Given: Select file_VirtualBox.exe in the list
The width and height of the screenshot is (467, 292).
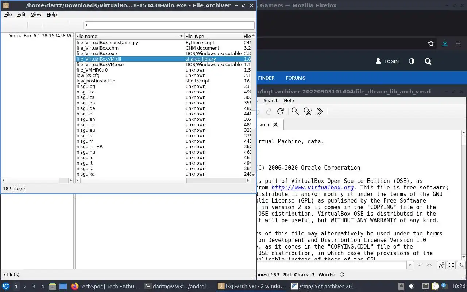Looking at the screenshot, I should coord(97,53).
